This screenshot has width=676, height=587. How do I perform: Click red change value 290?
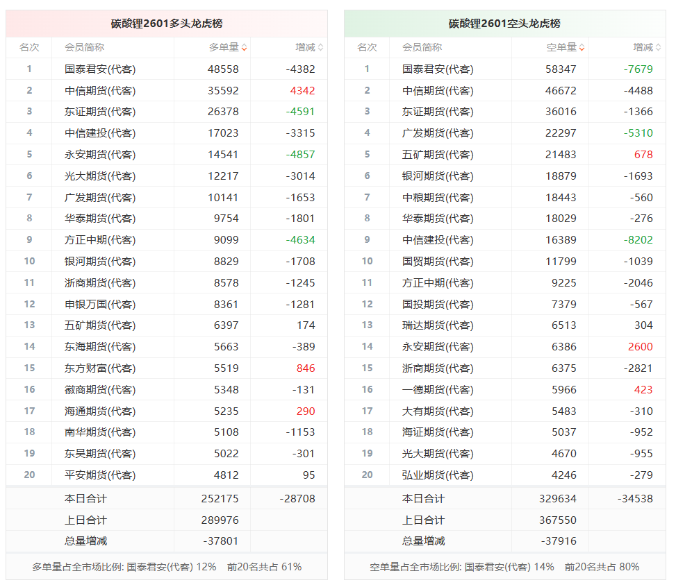pos(306,411)
